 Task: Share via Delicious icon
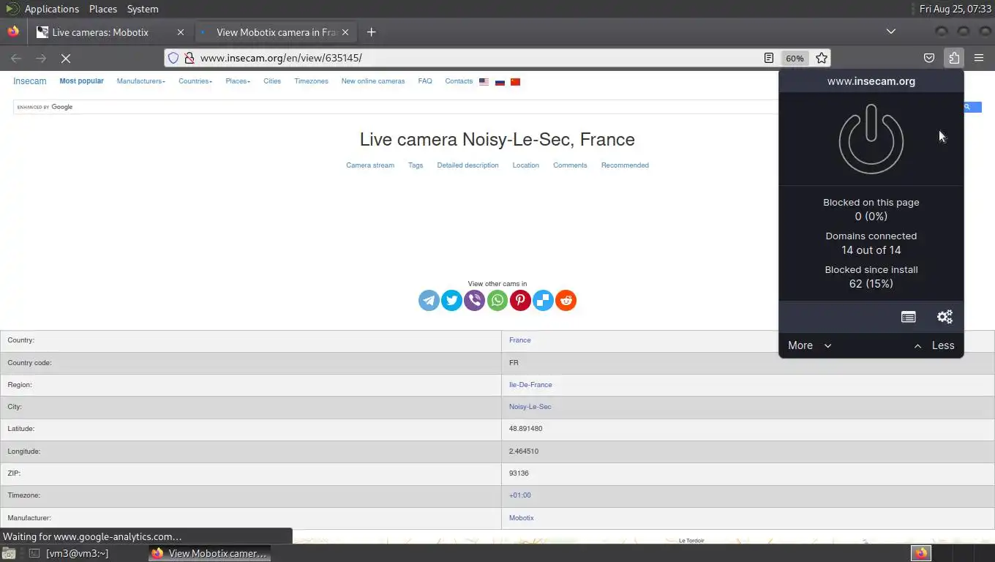pyautogui.click(x=543, y=300)
